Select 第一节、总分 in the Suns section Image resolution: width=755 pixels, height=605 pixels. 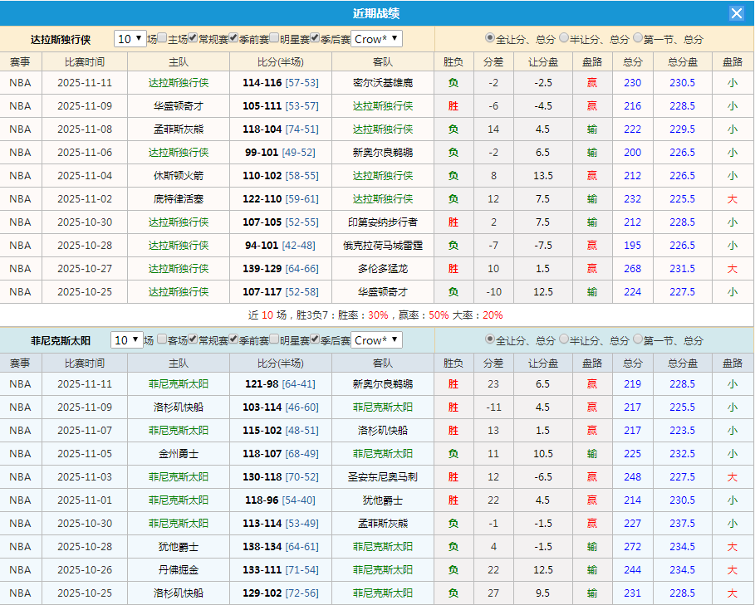636,340
